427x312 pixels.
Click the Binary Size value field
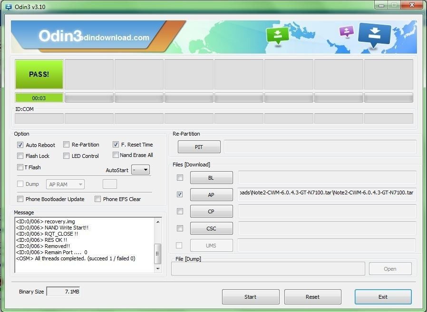coord(63,291)
